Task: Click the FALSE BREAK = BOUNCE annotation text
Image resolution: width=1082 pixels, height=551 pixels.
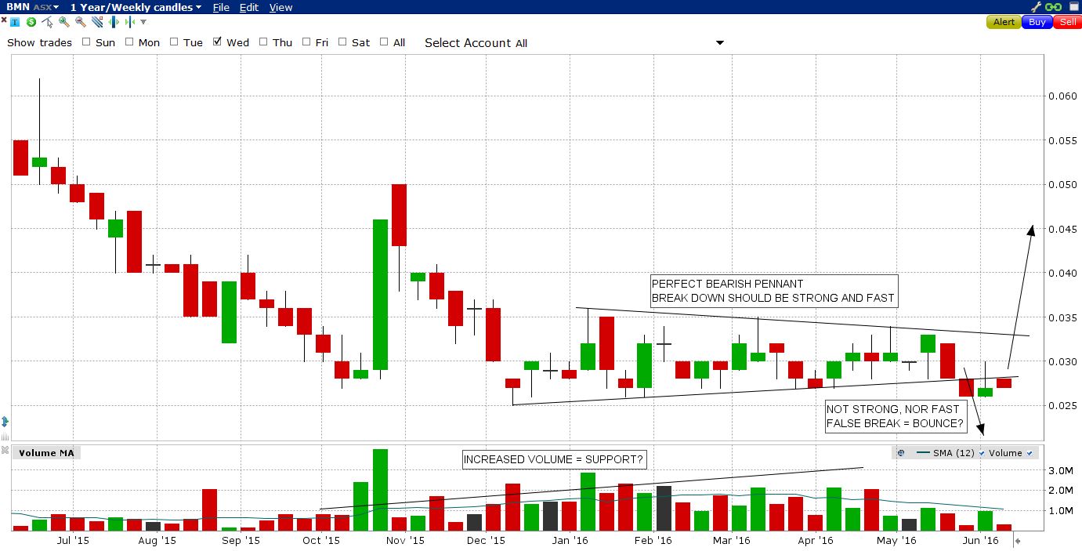Action: point(896,424)
